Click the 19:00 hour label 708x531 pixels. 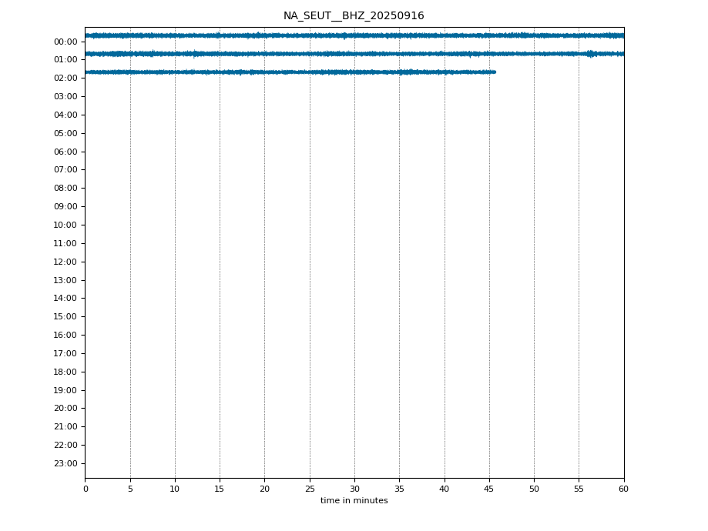[x=65, y=391]
